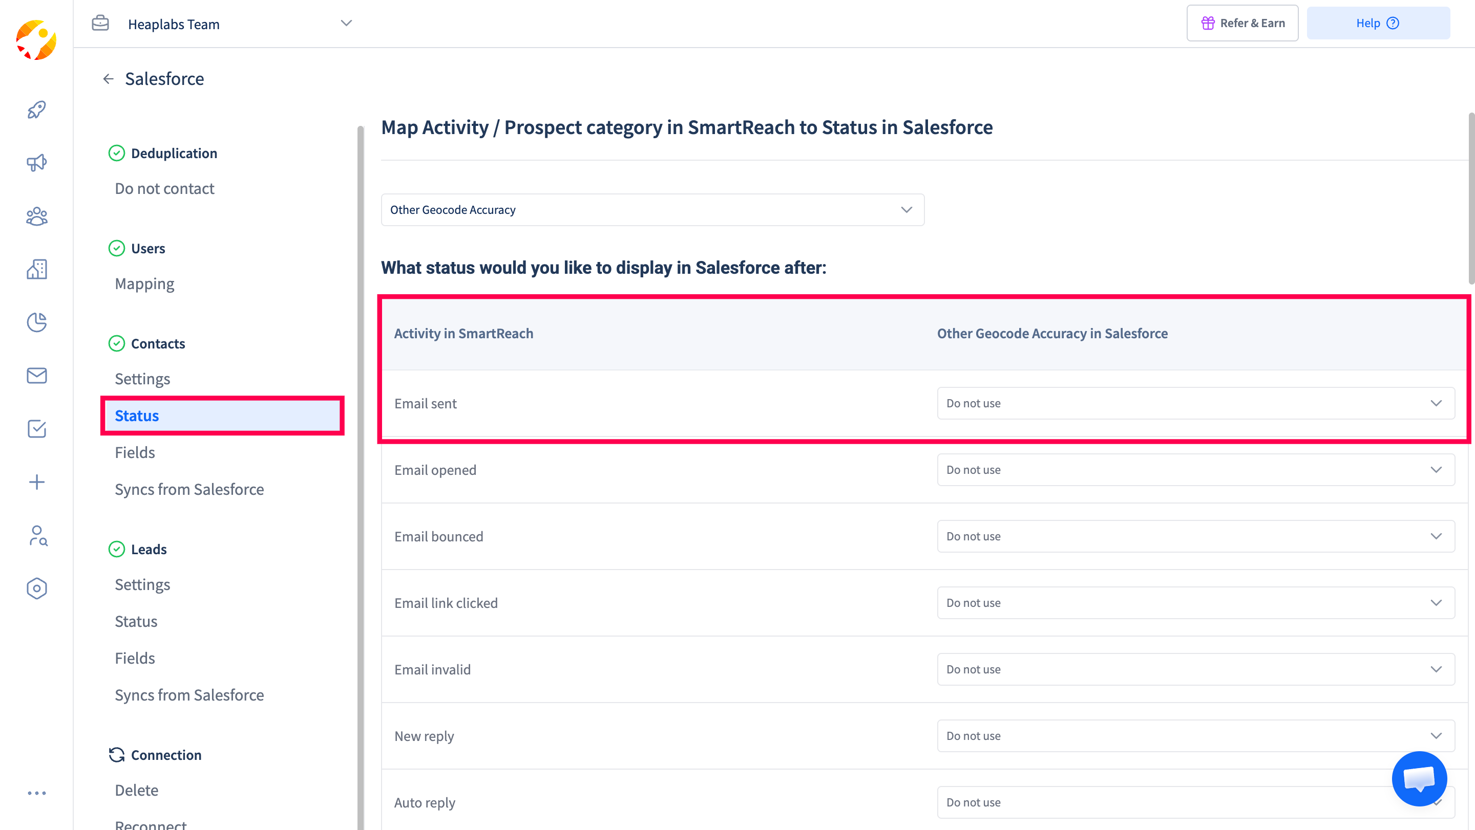Viewport: 1475px width, 830px height.
Task: Select Fields under Contacts
Action: [x=135, y=452]
